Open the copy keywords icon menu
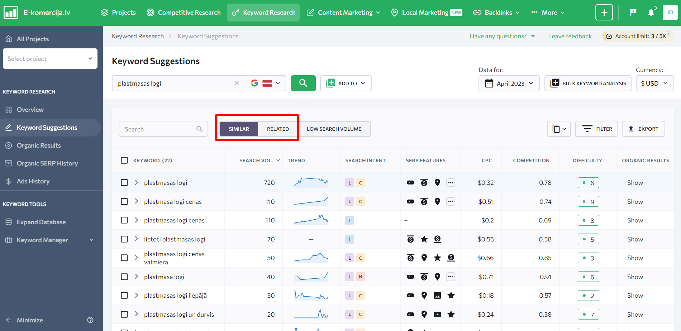Image resolution: width=681 pixels, height=331 pixels. tap(559, 129)
